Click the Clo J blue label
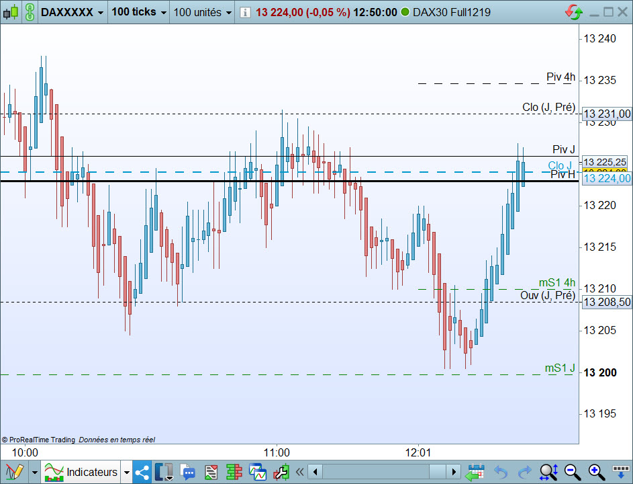The width and height of the screenshot is (633, 484). coord(560,165)
